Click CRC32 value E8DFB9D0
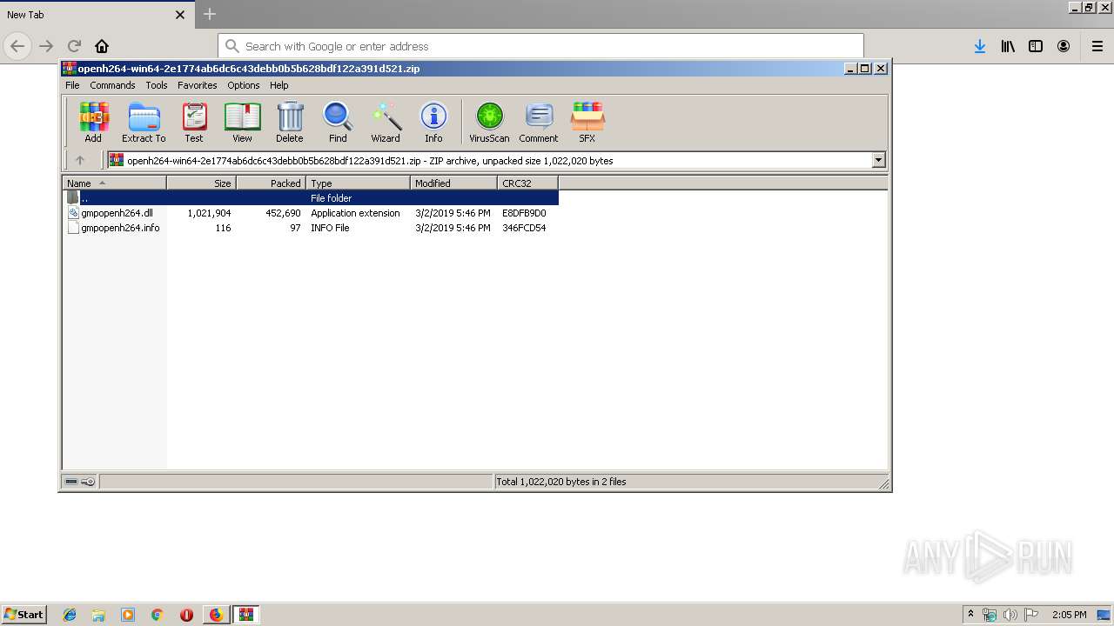 [x=524, y=213]
